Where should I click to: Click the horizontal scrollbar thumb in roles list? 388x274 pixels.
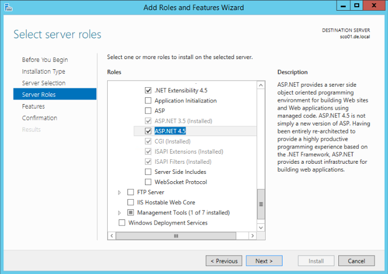[x=175, y=236]
